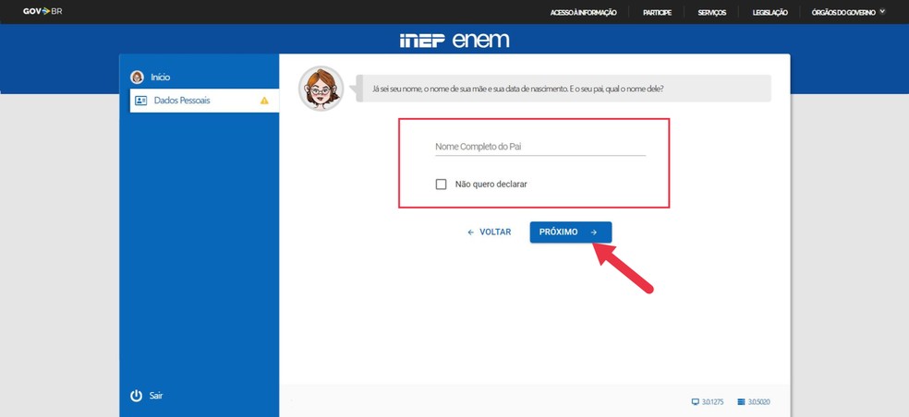Click the assistant avatar picture
The image size is (909, 417).
321,89
